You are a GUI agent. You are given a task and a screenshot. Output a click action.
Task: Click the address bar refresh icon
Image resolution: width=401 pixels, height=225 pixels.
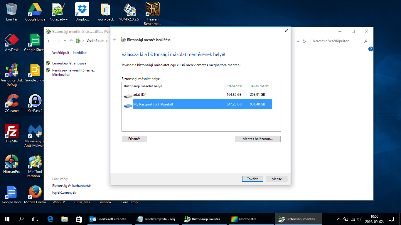[304, 41]
